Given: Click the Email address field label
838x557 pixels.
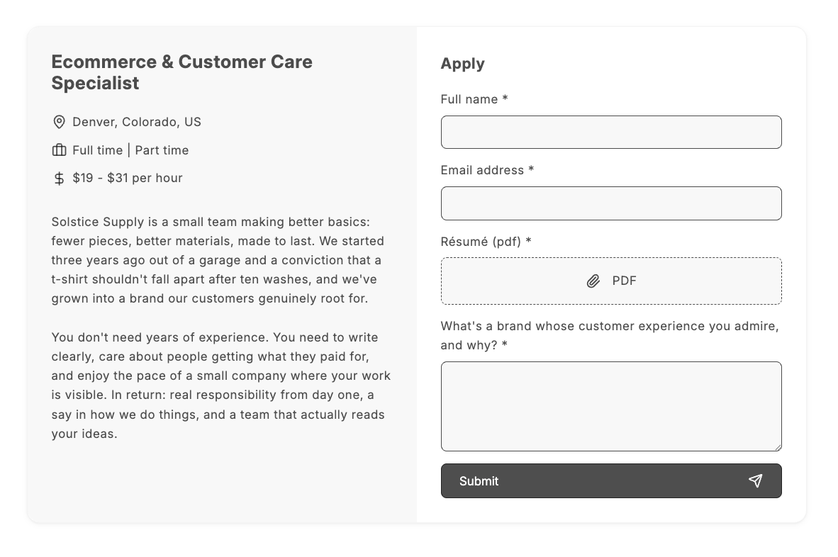Looking at the screenshot, I should click(x=487, y=170).
